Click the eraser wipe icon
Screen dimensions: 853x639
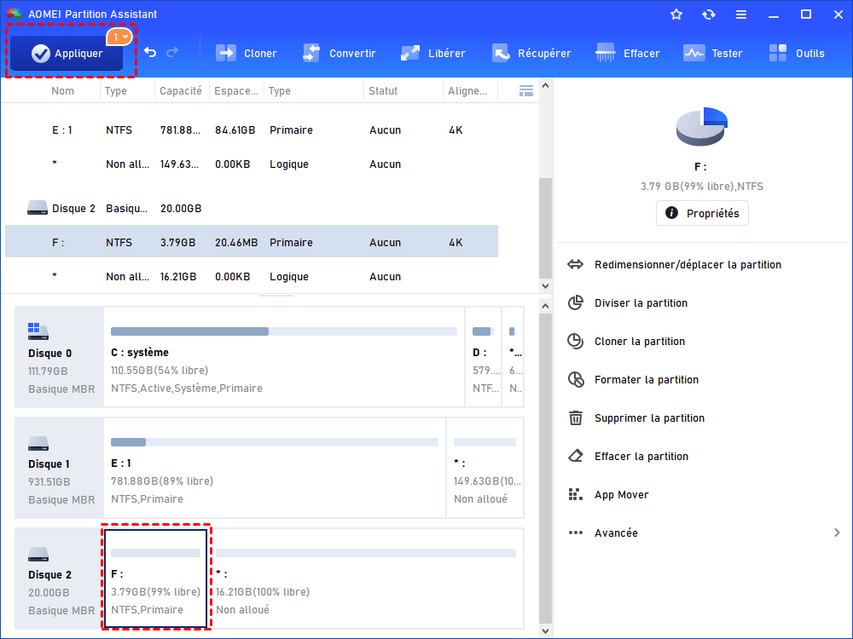pyautogui.click(x=576, y=456)
